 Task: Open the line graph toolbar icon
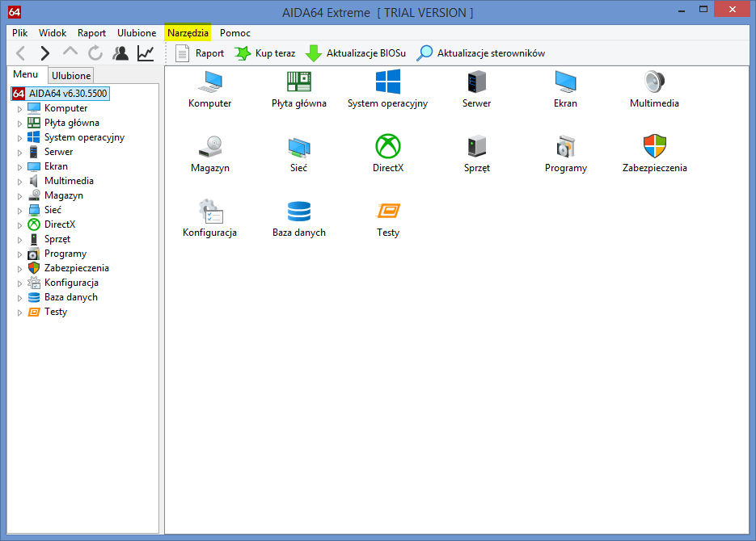146,53
